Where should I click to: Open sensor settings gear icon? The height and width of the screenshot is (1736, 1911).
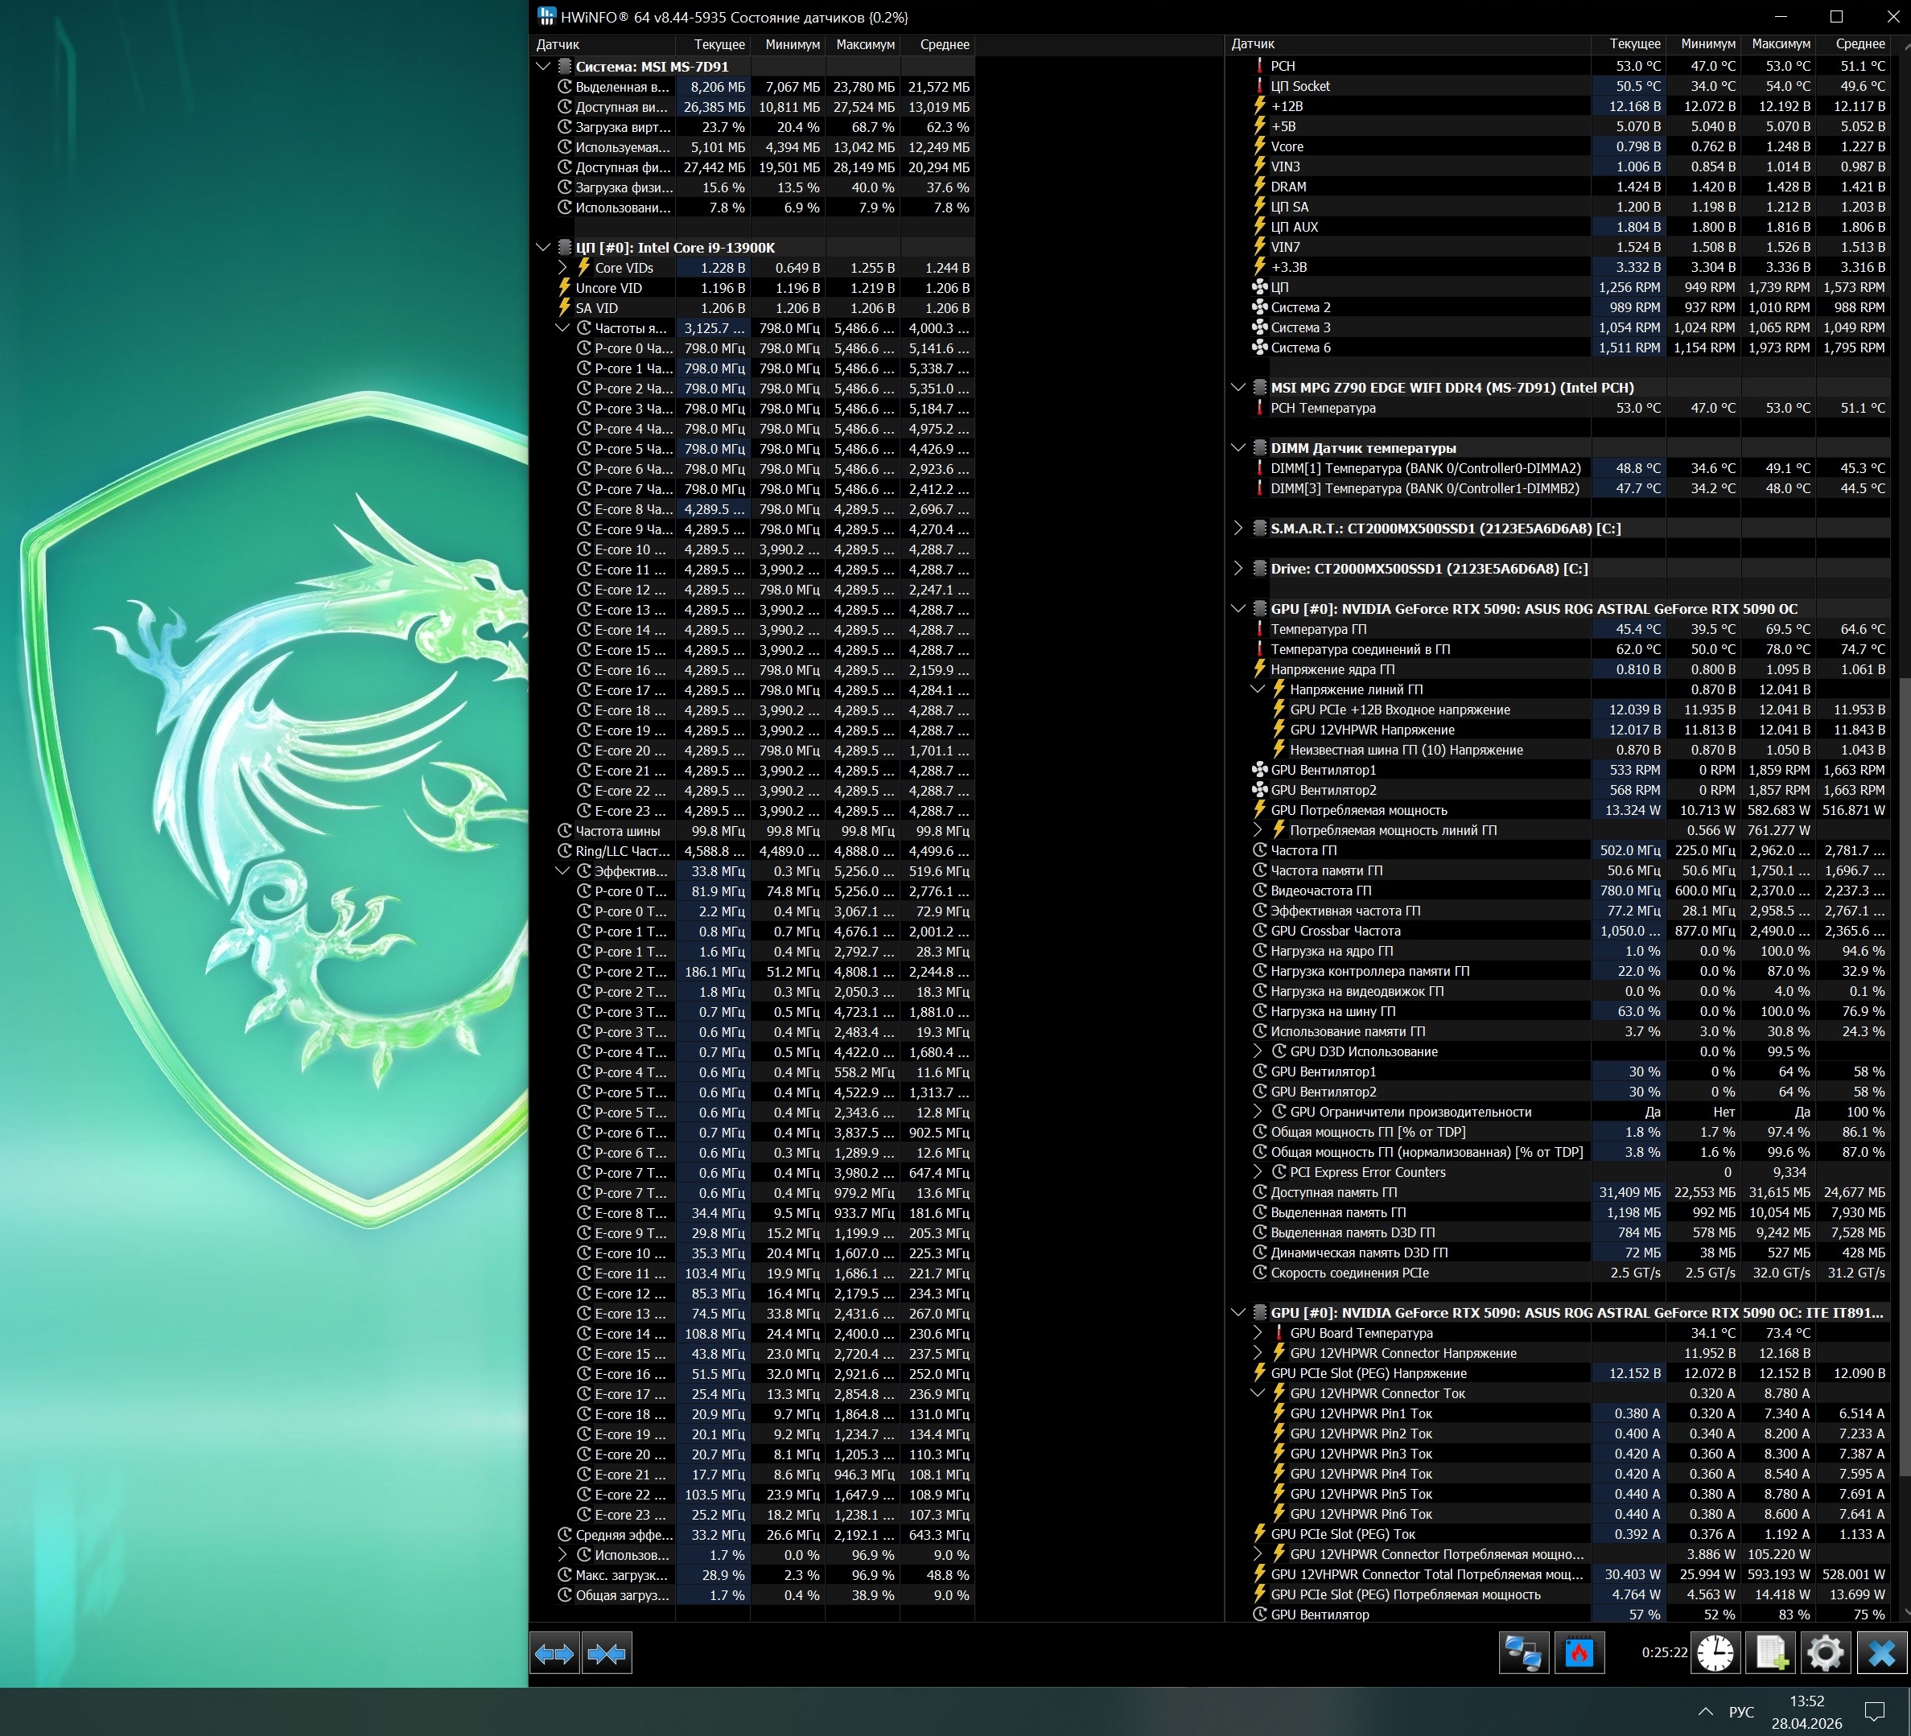(1825, 1652)
